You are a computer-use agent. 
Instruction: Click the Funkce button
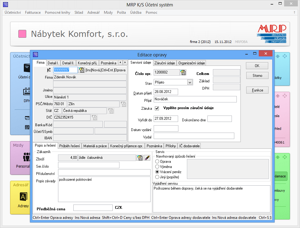[x=257, y=90]
